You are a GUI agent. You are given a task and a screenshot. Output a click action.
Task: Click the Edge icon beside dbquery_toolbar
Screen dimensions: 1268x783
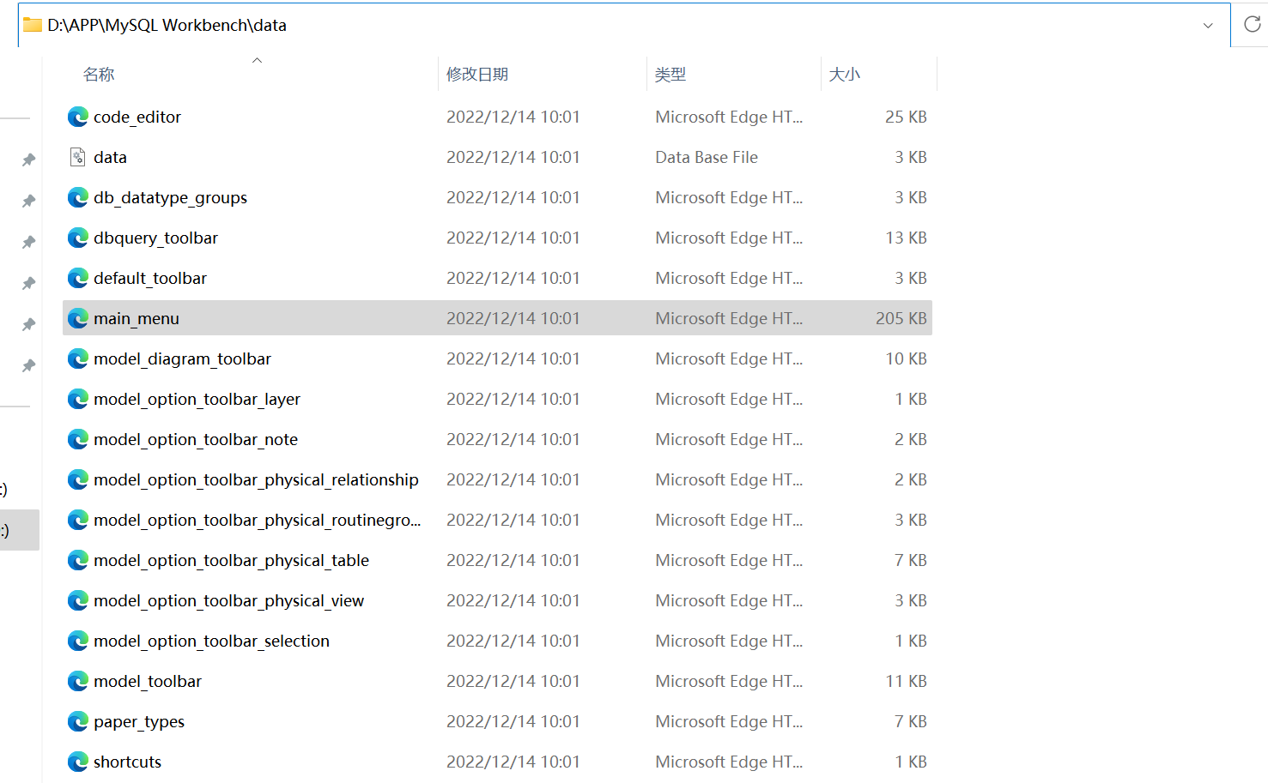78,238
